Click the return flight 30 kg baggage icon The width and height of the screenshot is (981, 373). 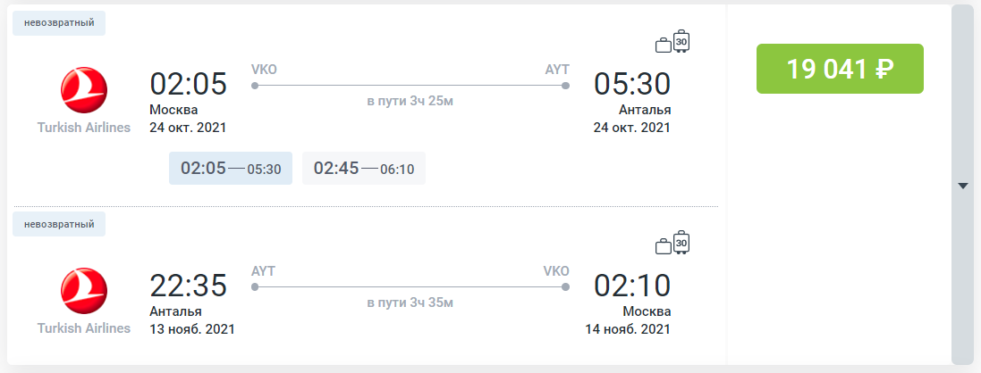tap(681, 243)
